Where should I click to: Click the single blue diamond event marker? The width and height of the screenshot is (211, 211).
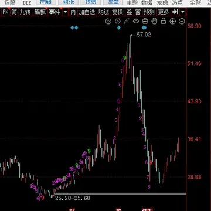click(x=119, y=28)
